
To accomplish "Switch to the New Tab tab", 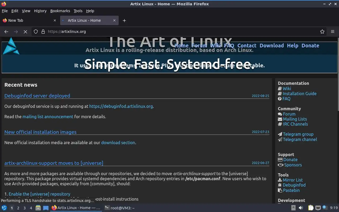I will coord(30,20).
